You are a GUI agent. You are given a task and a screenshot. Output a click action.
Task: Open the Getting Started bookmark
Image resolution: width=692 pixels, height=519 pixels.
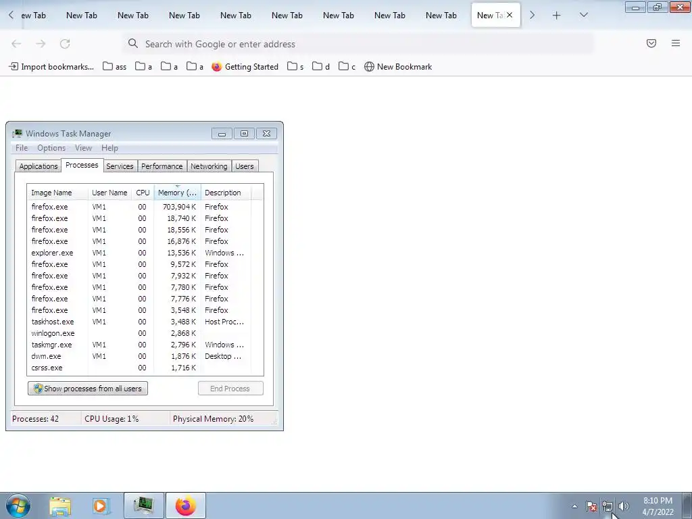pos(245,67)
